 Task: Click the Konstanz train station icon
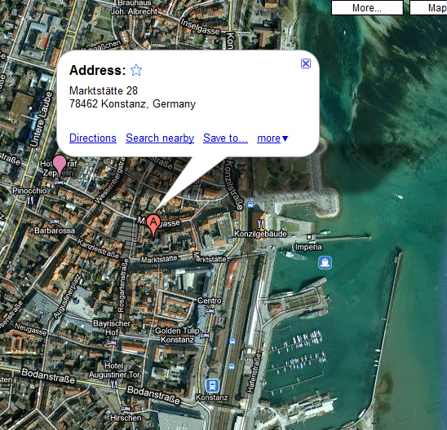click(212, 385)
